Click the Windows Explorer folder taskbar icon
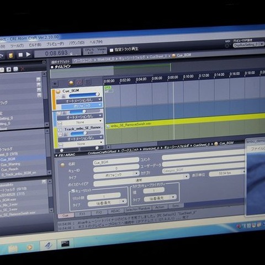Image resolution: width=265 pixels, height=265 pixels. click(13, 249)
